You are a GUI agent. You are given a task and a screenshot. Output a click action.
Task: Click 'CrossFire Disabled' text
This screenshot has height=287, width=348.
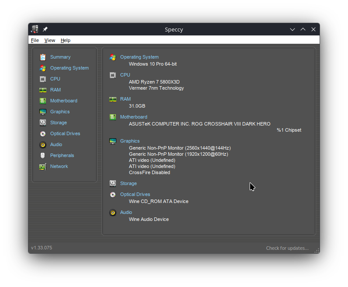[x=150, y=173]
